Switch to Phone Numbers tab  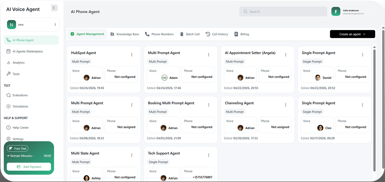point(159,34)
